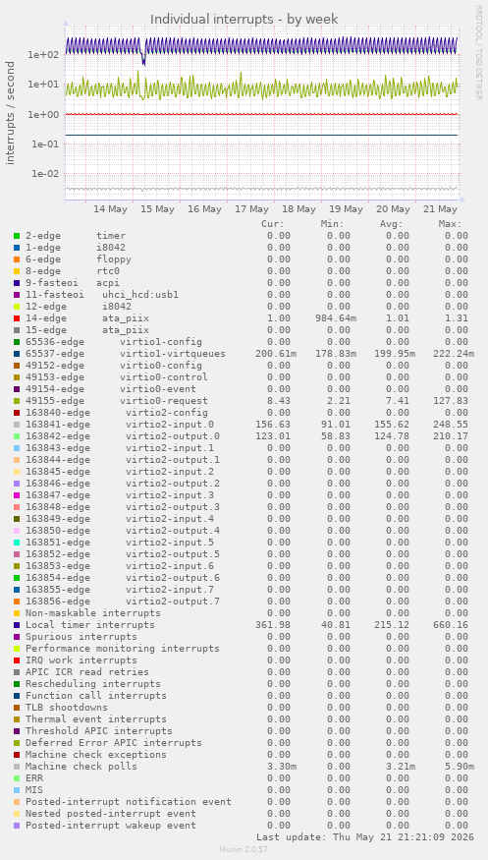The height and width of the screenshot is (860, 488).
Task: Click the green swatch beside 2-edge timer
Action: tap(17, 236)
